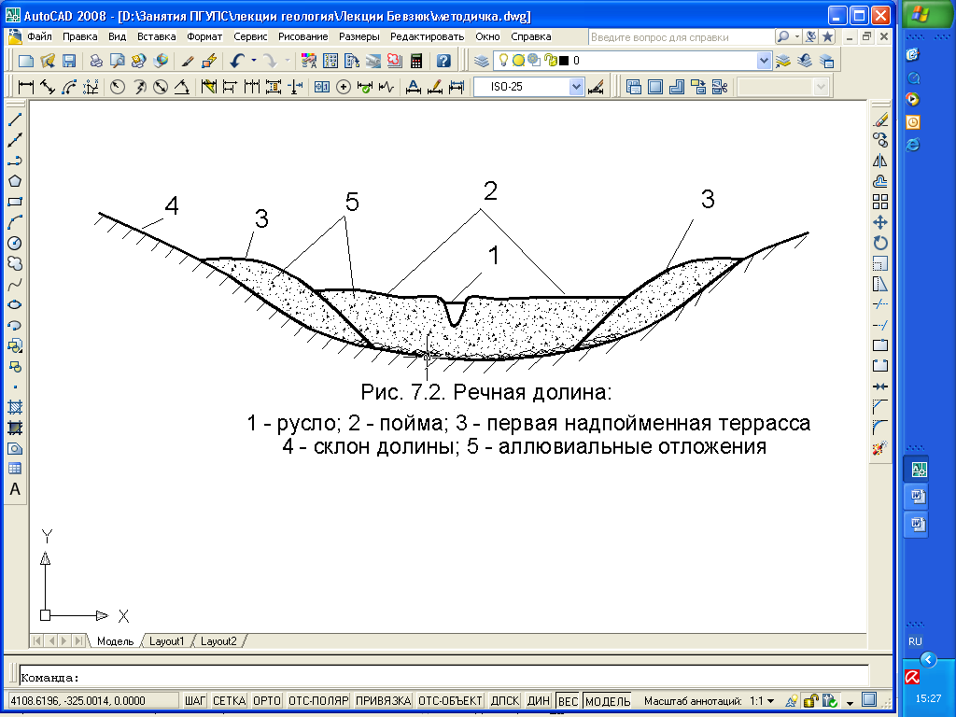Screen dimensions: 956x717
Task: Expand the undo history dropdown arrow
Action: (254, 61)
